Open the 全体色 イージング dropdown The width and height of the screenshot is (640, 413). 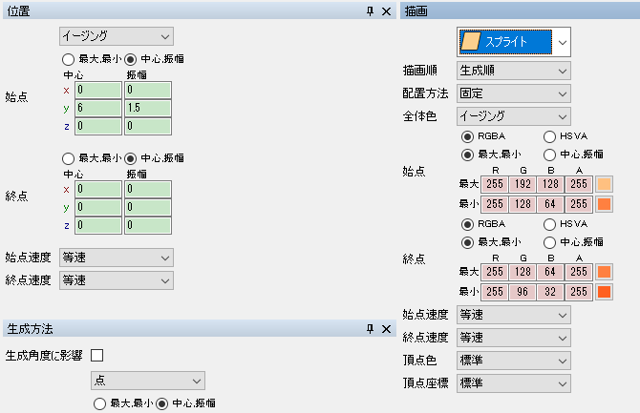[514, 116]
